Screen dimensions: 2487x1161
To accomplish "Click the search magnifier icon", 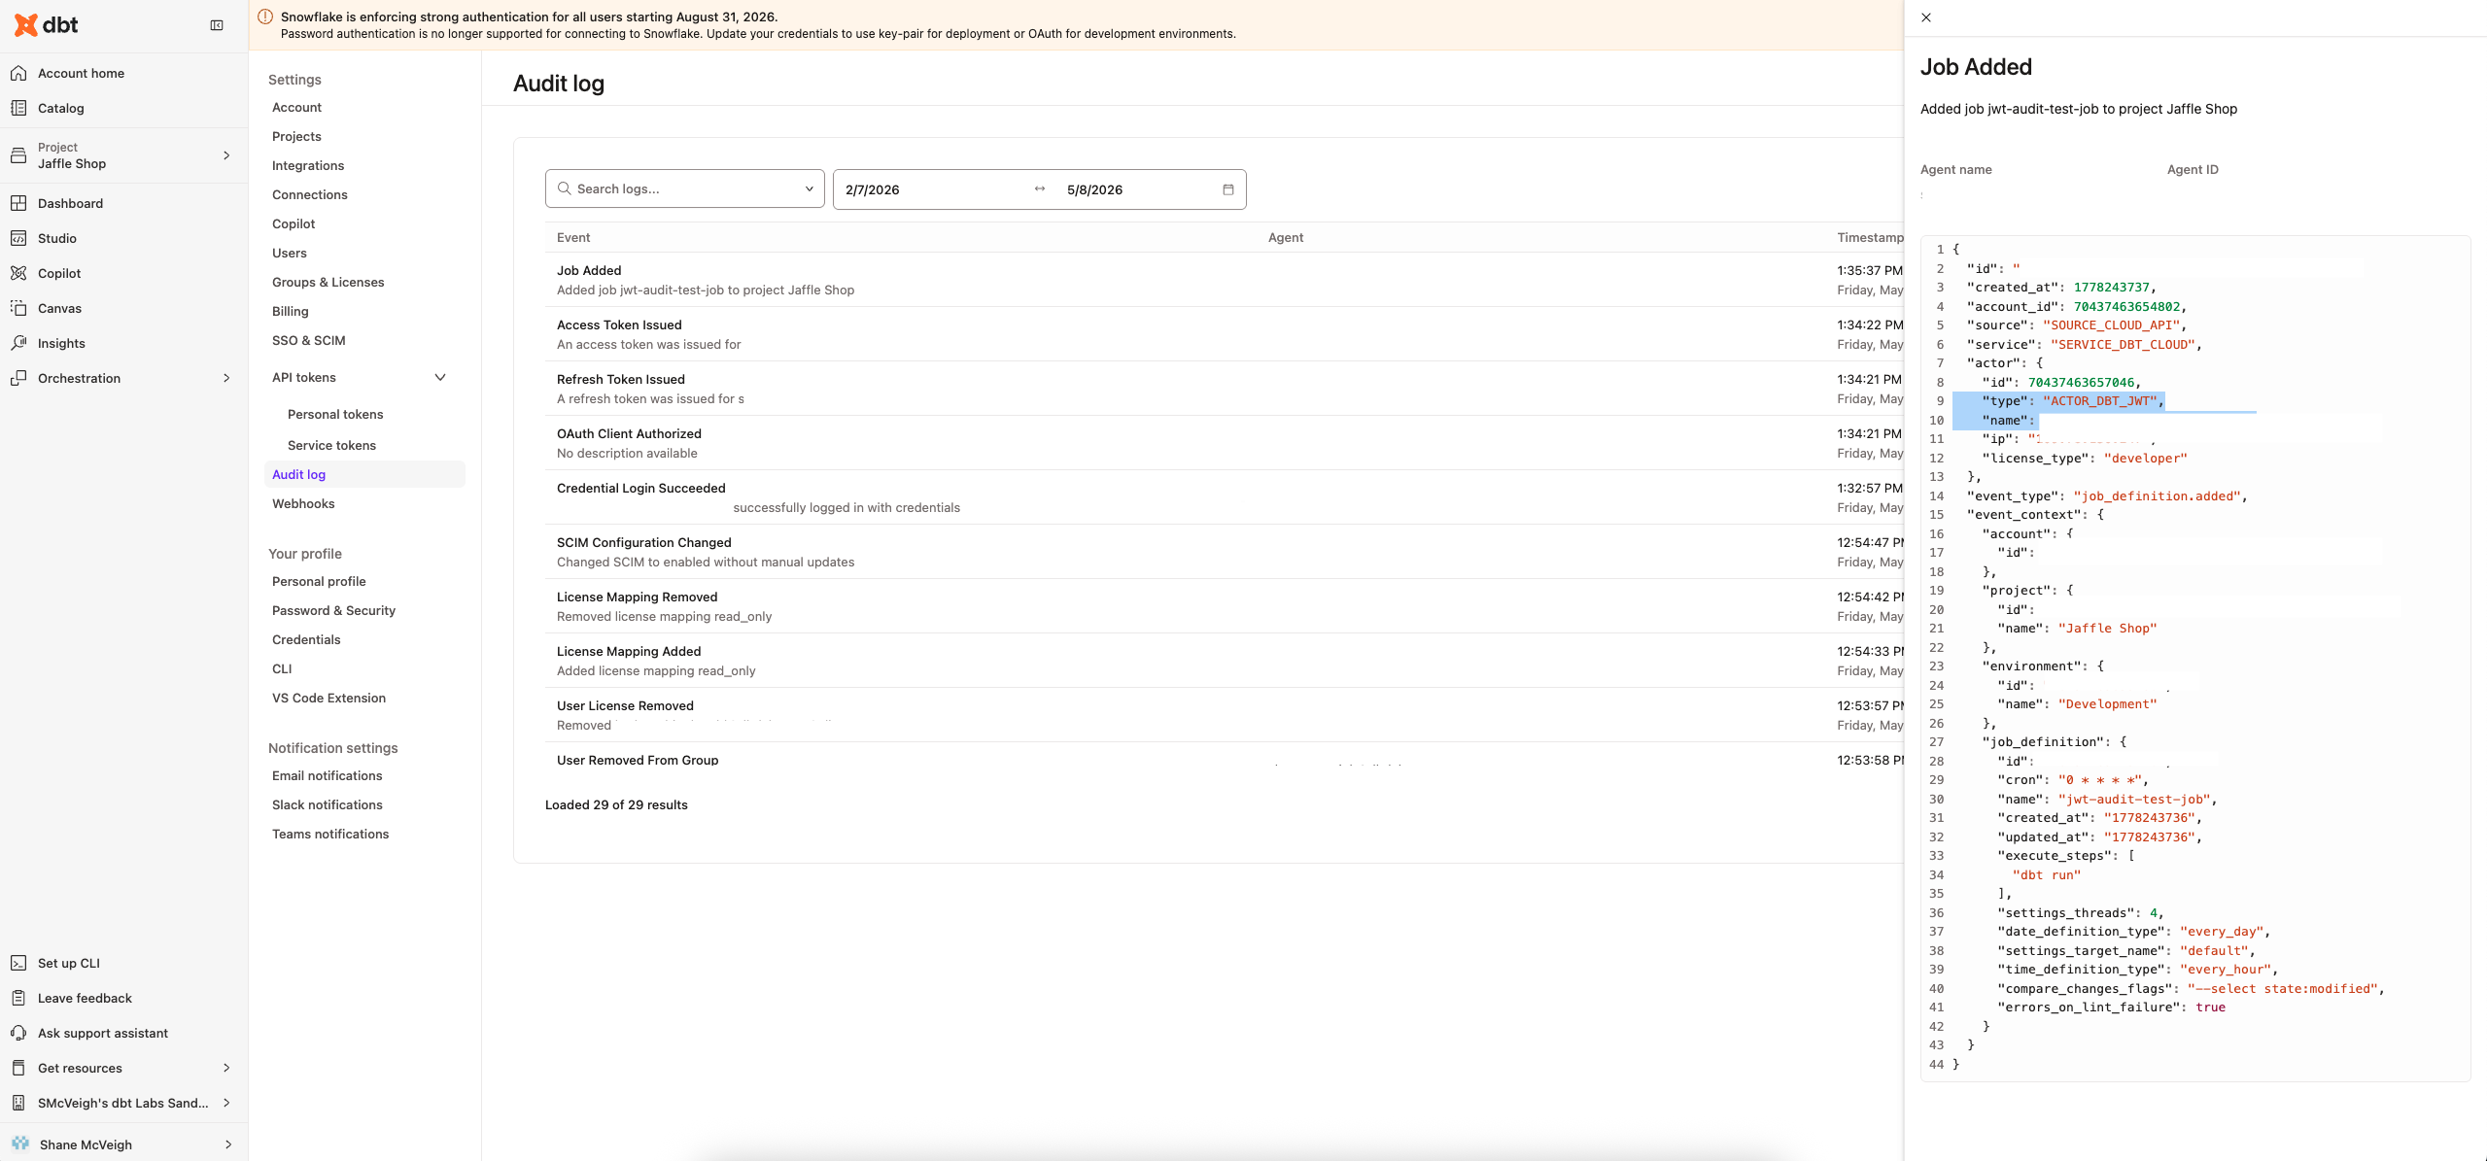I will [564, 188].
